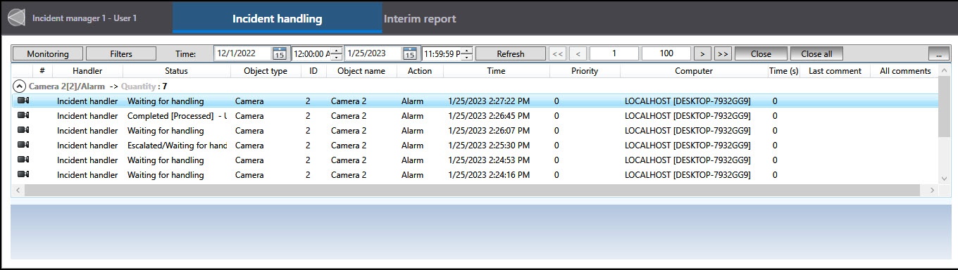Screen dimensions: 958x270
Task: Click the start time spinner arrows
Action: pos(336,53)
